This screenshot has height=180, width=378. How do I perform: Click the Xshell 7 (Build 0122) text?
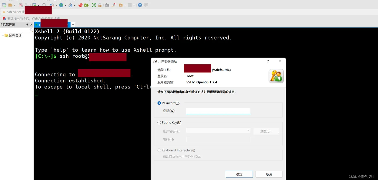click(67, 31)
